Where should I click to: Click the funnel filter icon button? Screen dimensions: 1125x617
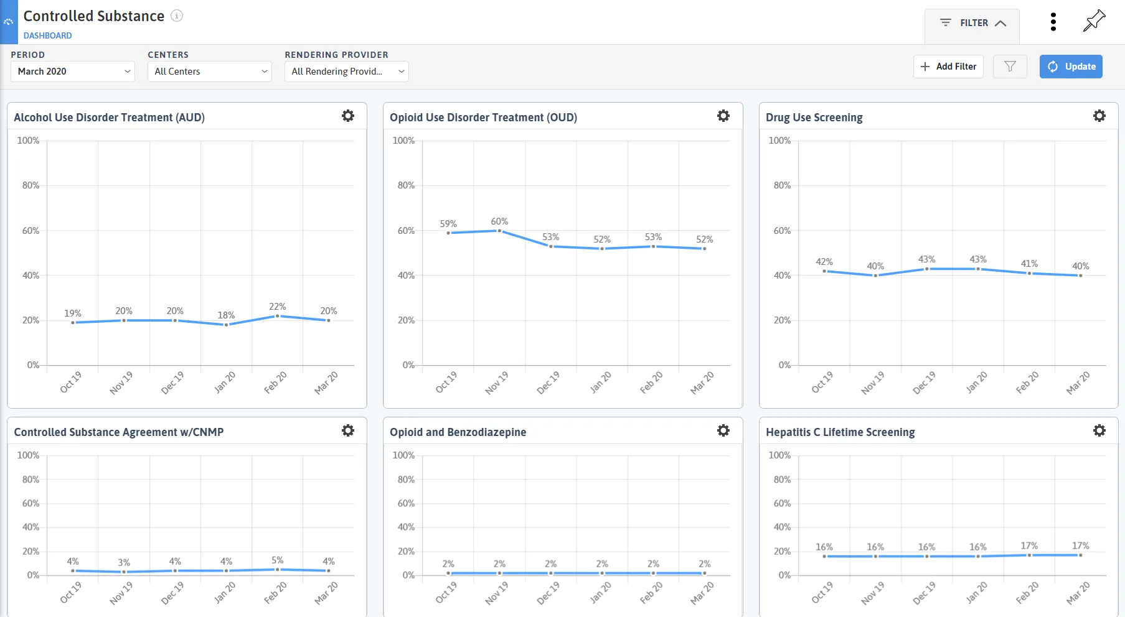click(1010, 67)
